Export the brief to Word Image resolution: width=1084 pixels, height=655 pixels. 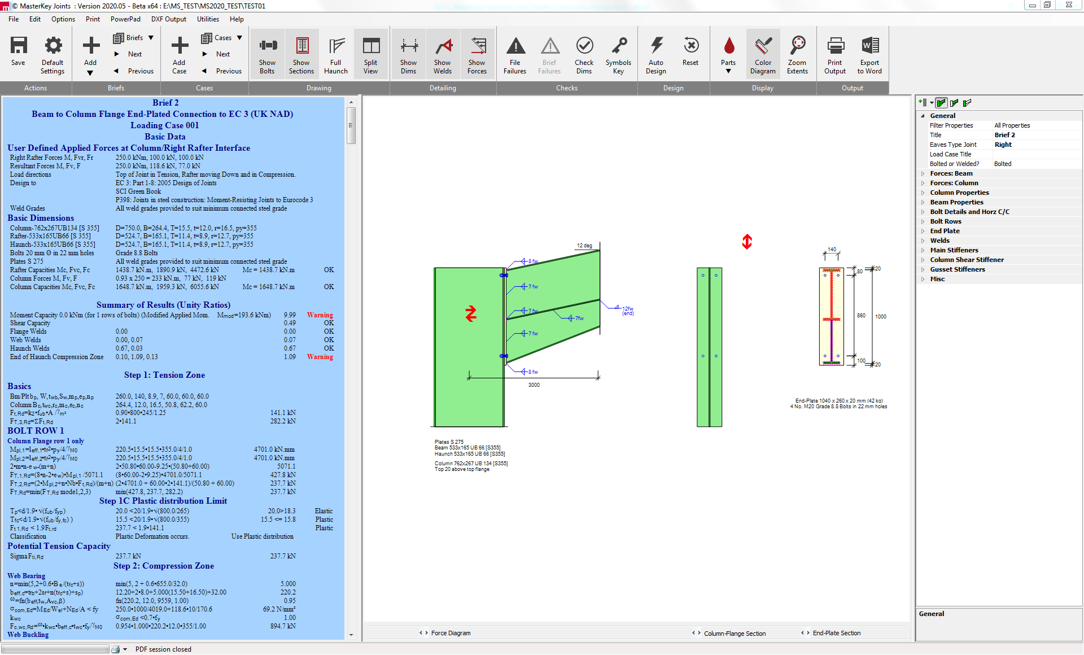click(869, 55)
